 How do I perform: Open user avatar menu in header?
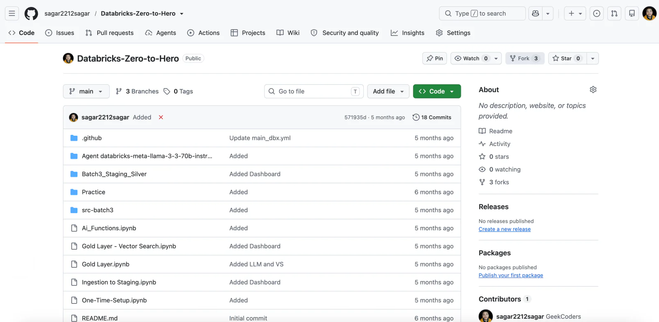(x=650, y=14)
